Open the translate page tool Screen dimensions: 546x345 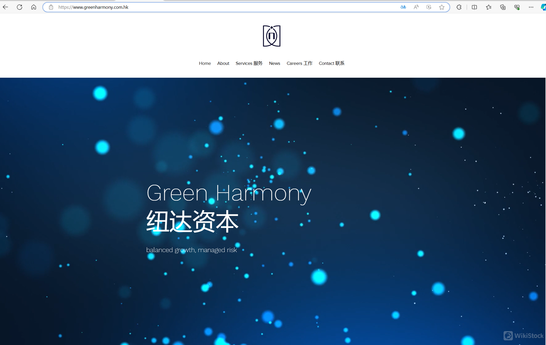tap(403, 7)
